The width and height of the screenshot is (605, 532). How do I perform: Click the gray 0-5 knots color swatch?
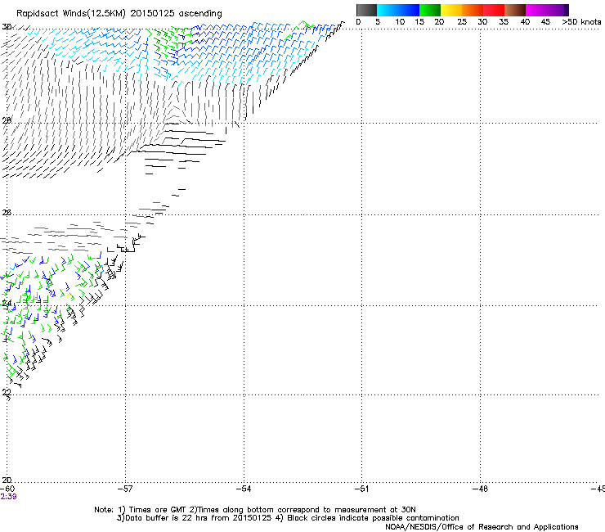pos(366,10)
